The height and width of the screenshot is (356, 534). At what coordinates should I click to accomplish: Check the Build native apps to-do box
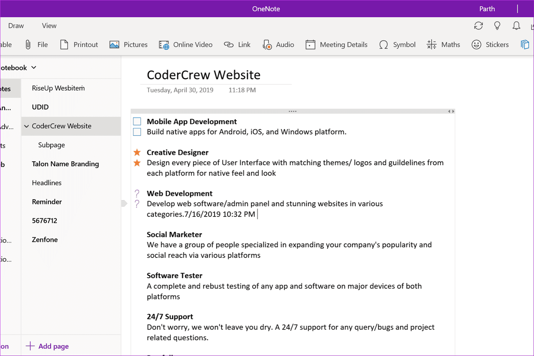tap(137, 132)
